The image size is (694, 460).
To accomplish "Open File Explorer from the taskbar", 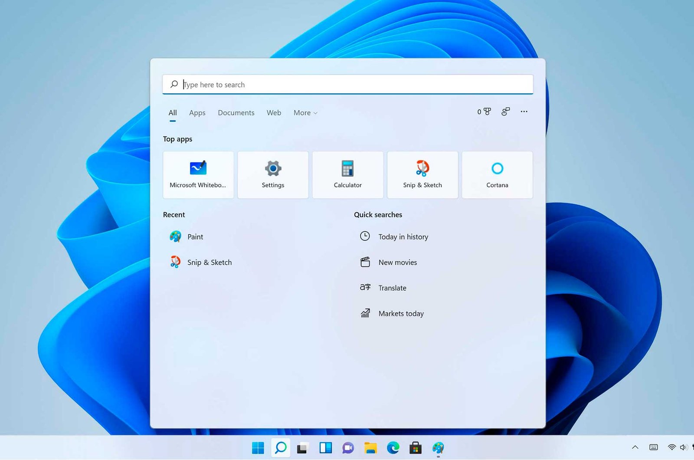I will tap(370, 447).
